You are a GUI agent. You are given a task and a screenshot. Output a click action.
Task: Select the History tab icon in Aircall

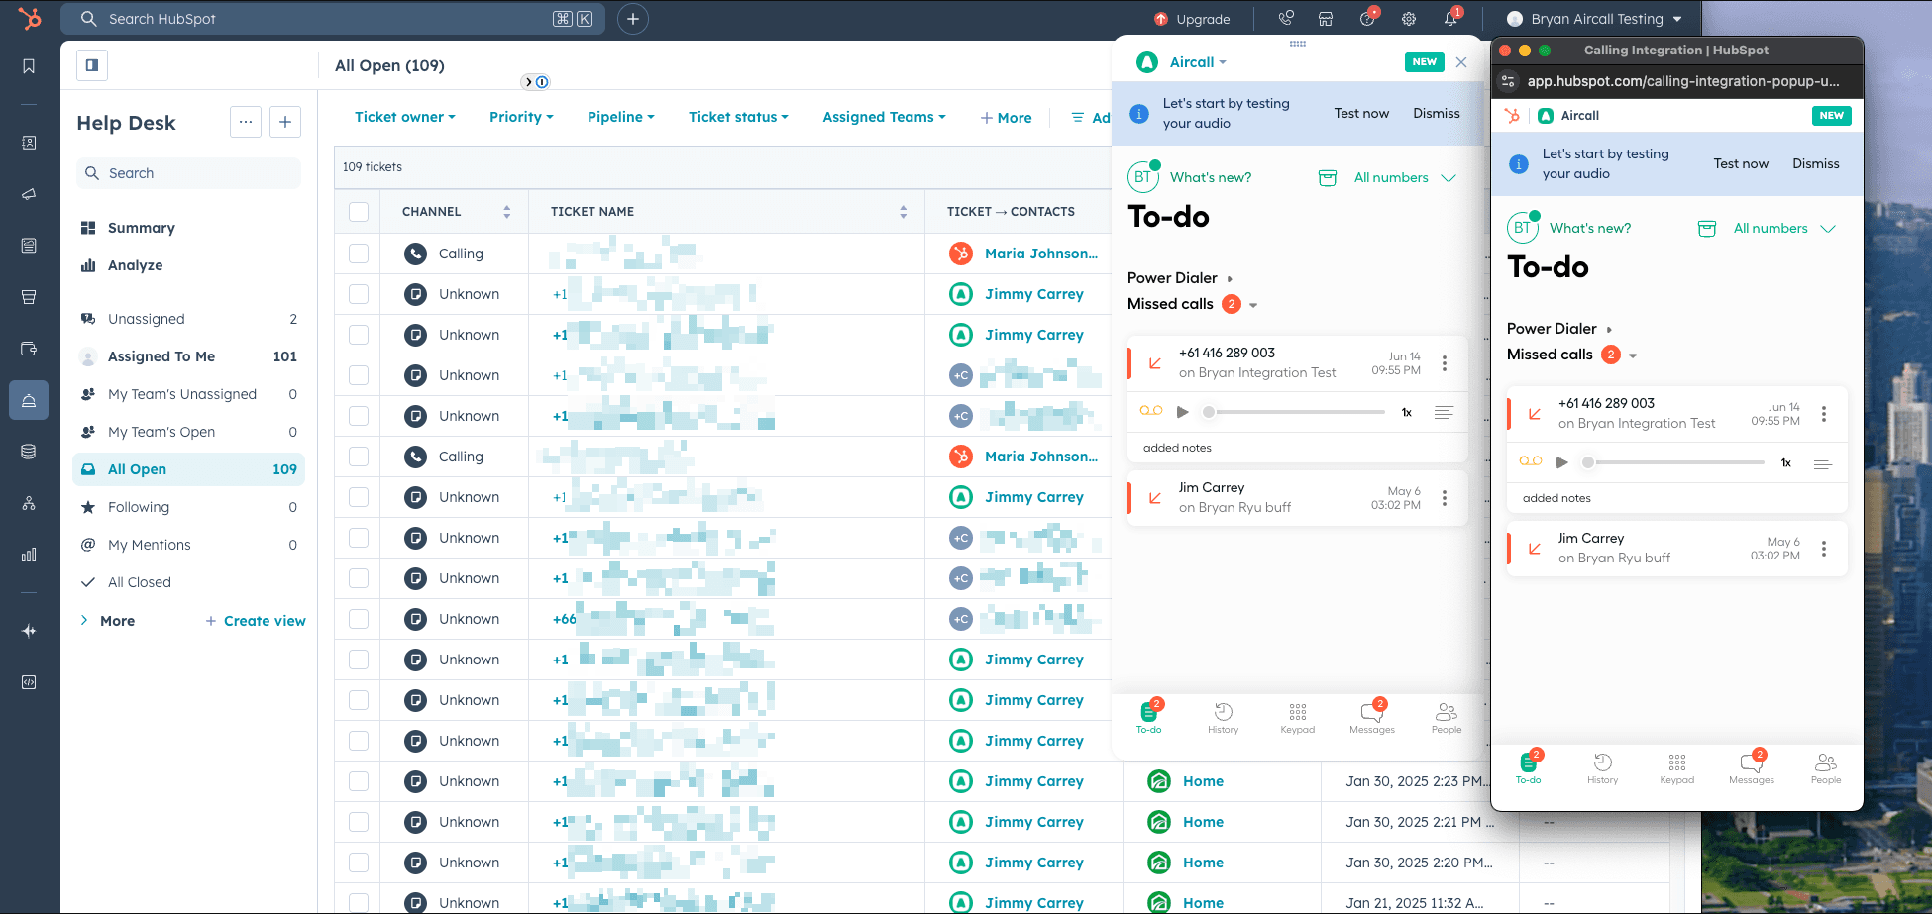pyautogui.click(x=1223, y=716)
